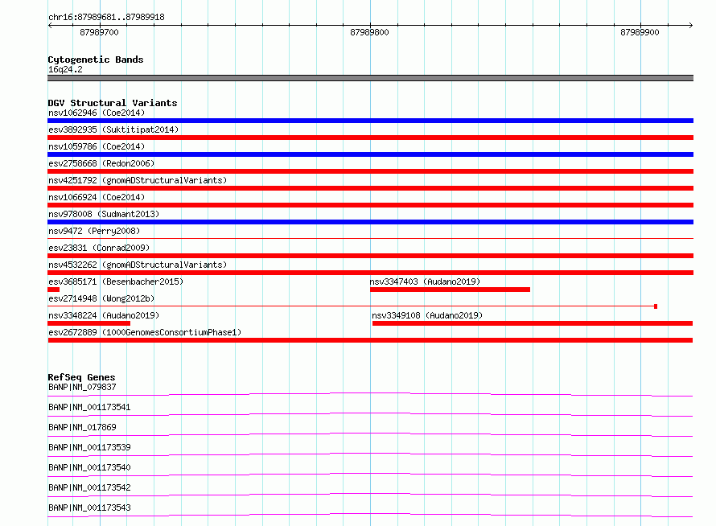
Task: Click the Cytogenetic Bands track heading
Action: [96, 60]
